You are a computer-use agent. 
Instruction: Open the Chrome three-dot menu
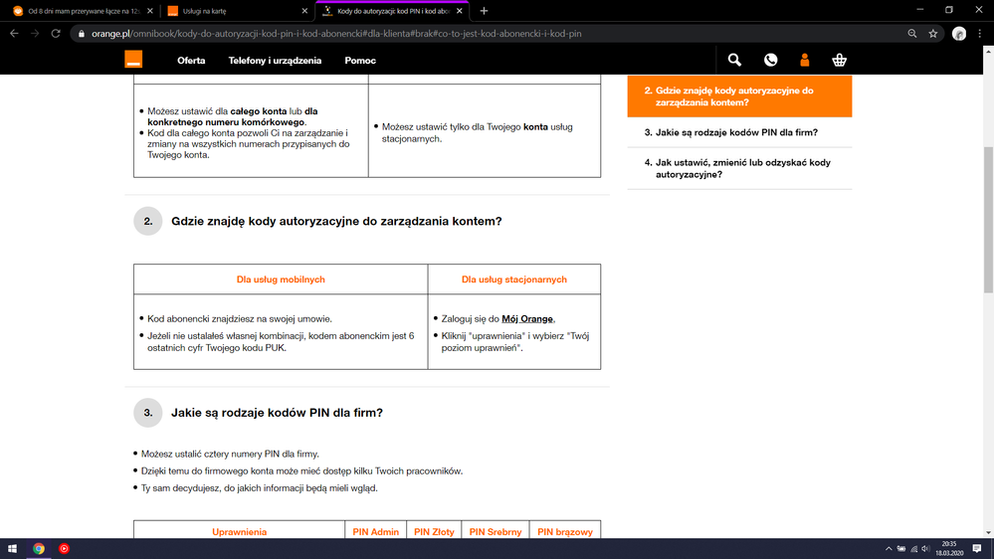(x=980, y=33)
